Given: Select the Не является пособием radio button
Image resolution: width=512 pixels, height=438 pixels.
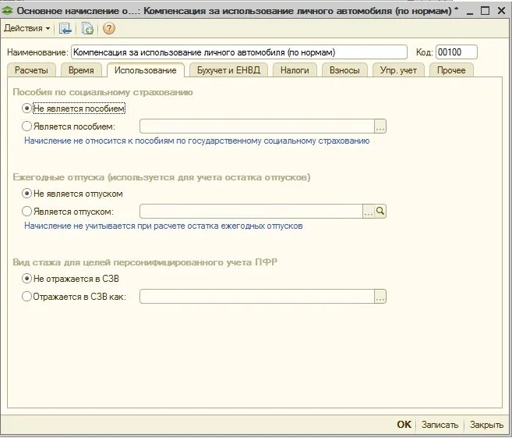Looking at the screenshot, I should coord(26,109).
